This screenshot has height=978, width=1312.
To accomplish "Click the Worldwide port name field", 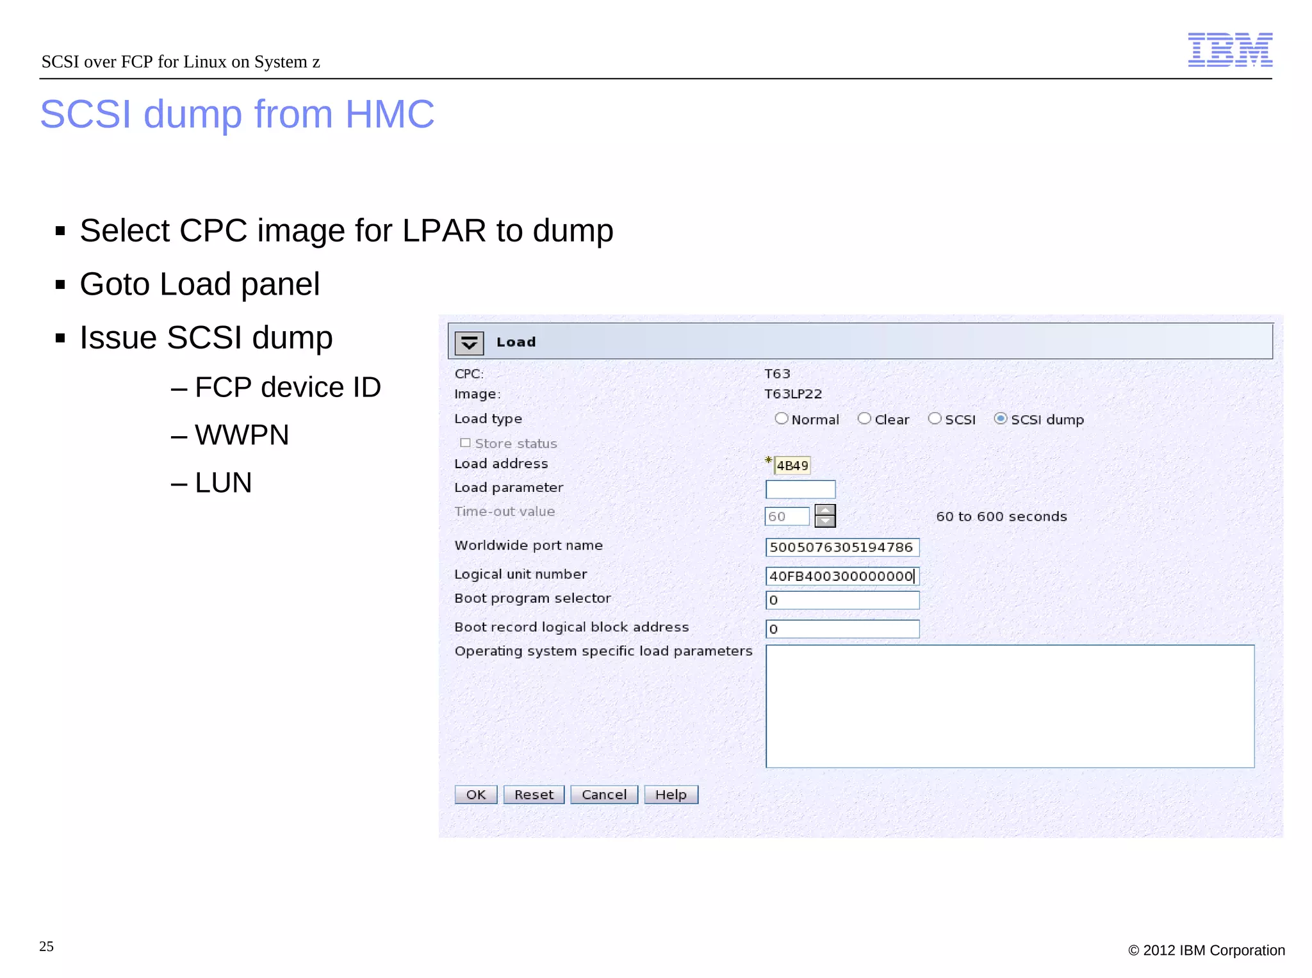I will click(x=842, y=547).
